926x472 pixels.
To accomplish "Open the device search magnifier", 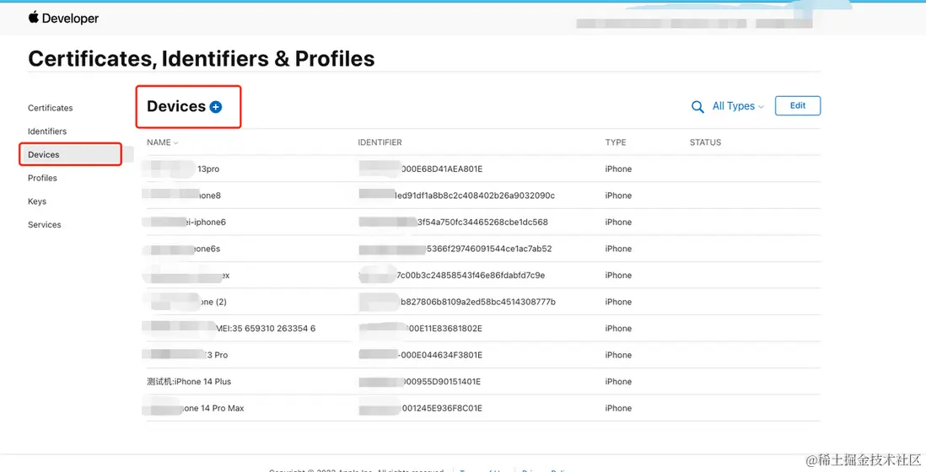I will point(697,107).
